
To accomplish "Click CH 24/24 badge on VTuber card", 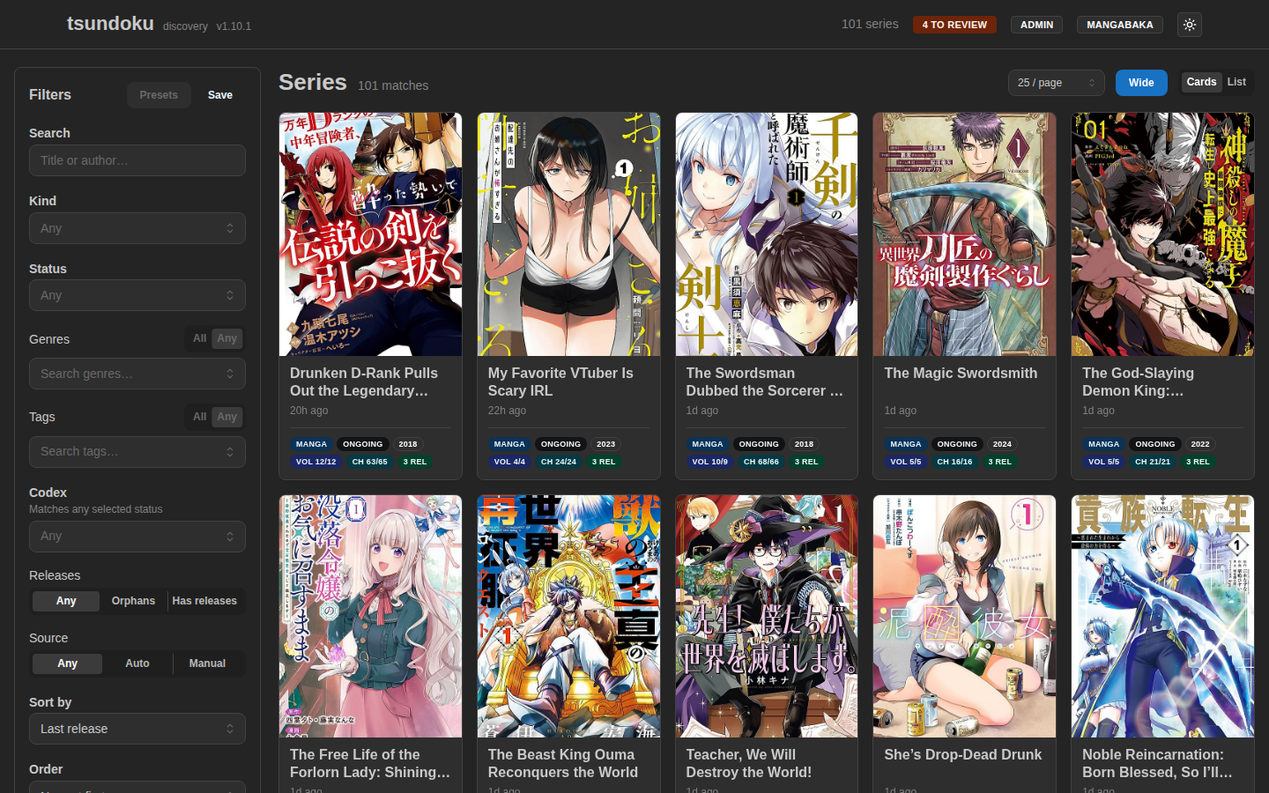I will pos(559,462).
